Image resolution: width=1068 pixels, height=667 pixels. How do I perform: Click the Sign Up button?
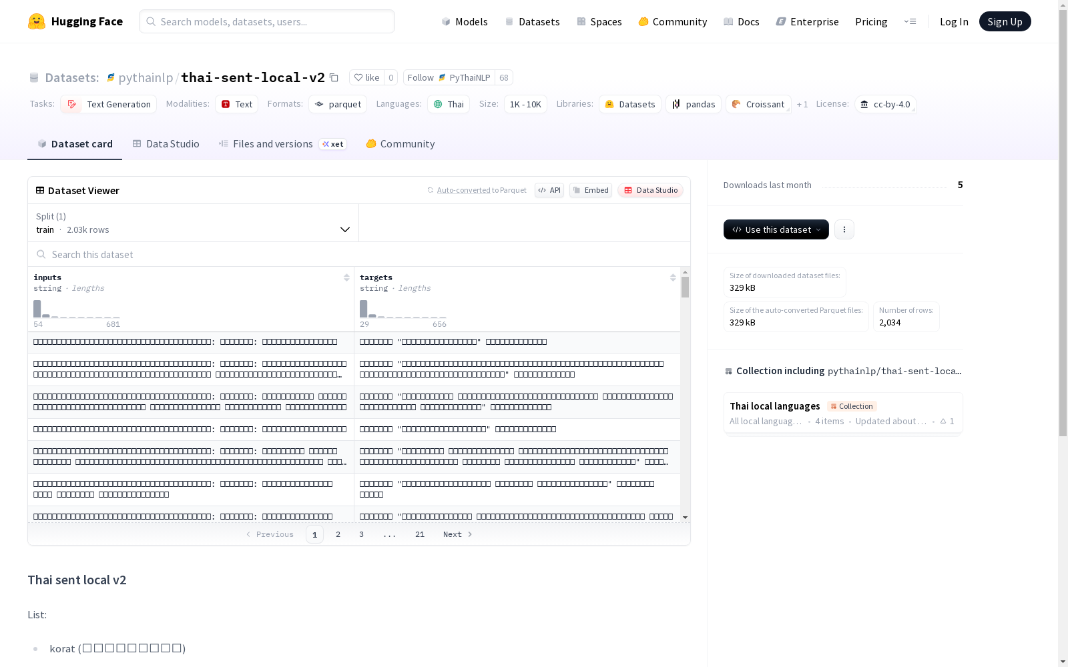(1005, 21)
